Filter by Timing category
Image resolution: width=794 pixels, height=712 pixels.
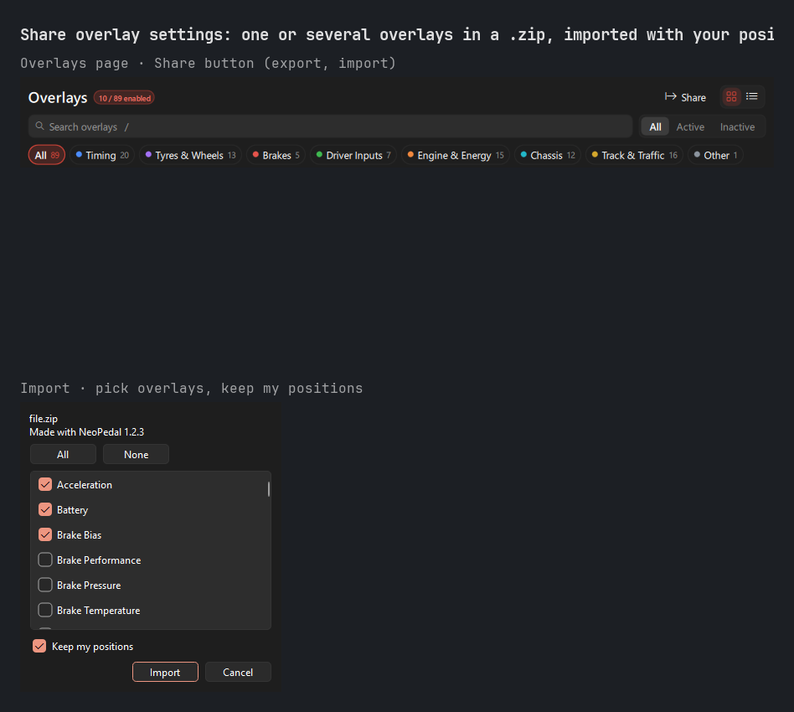[102, 156]
